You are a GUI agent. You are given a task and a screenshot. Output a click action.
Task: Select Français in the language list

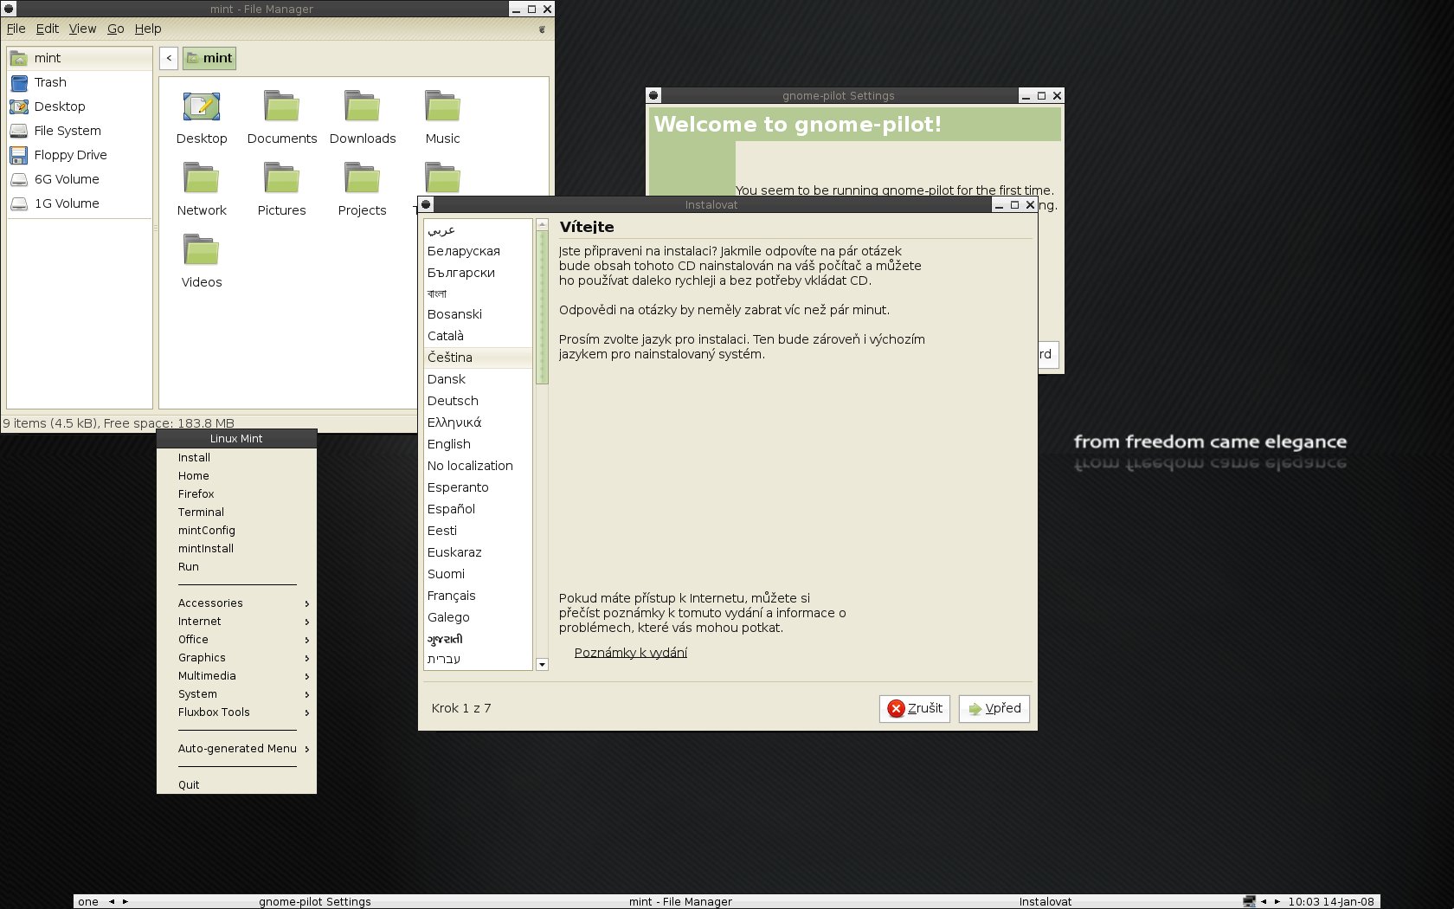[x=478, y=596]
